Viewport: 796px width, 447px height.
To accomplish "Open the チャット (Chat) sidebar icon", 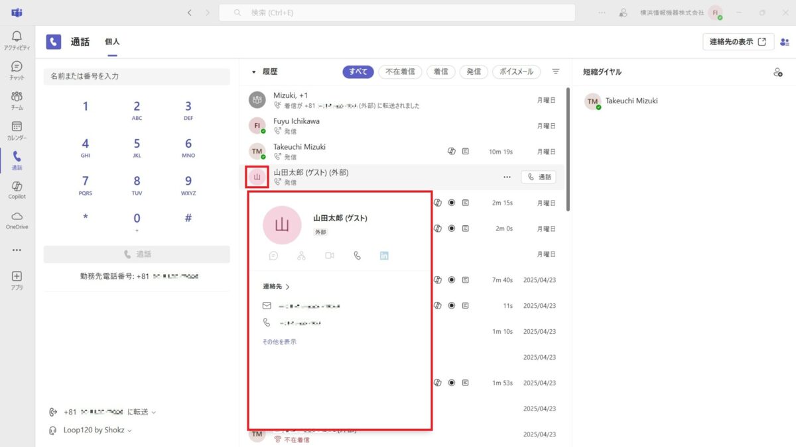I will 15,68.
